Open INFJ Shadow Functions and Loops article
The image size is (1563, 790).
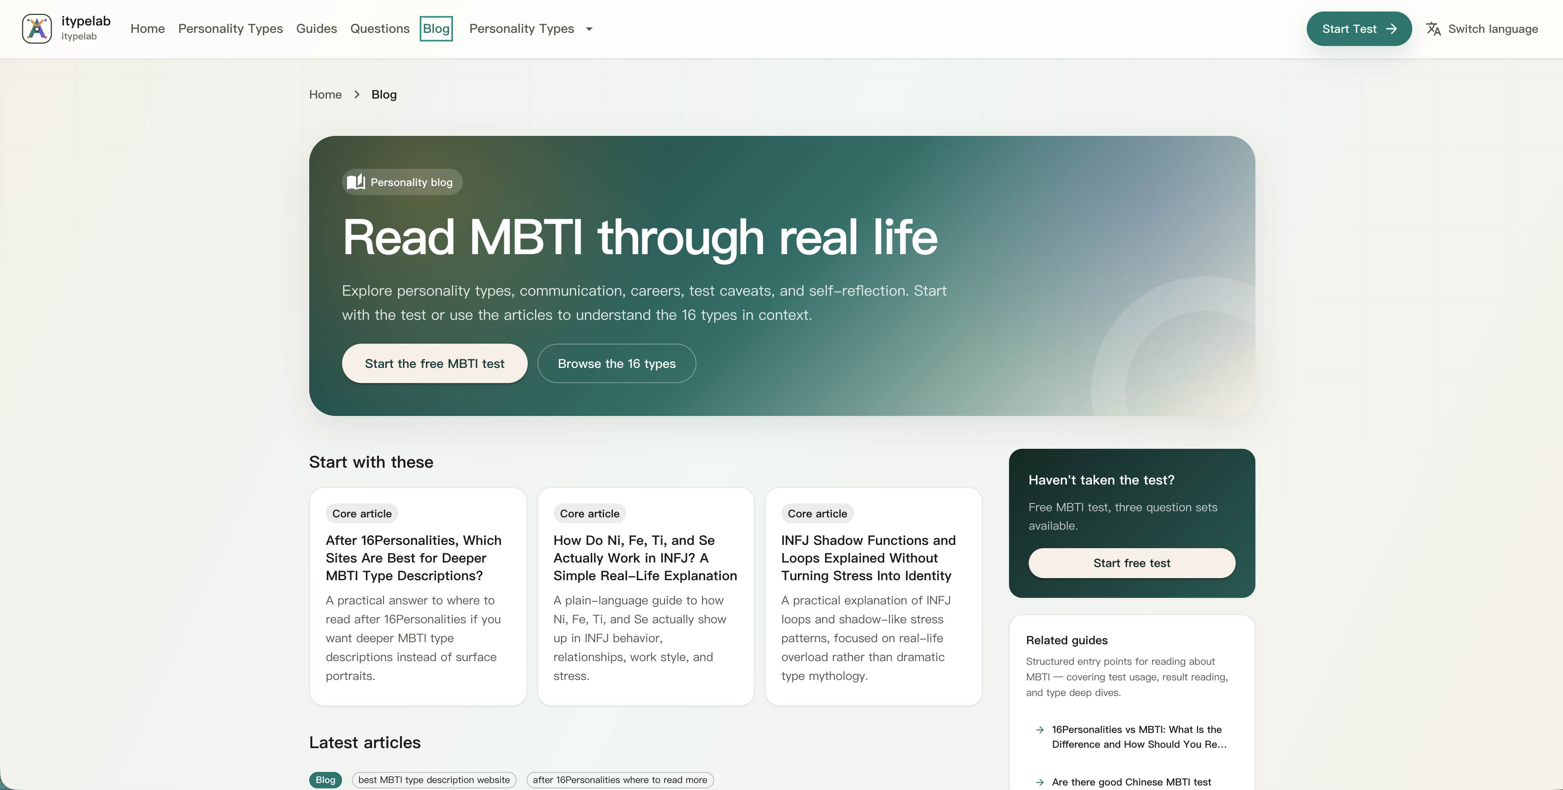coord(868,558)
